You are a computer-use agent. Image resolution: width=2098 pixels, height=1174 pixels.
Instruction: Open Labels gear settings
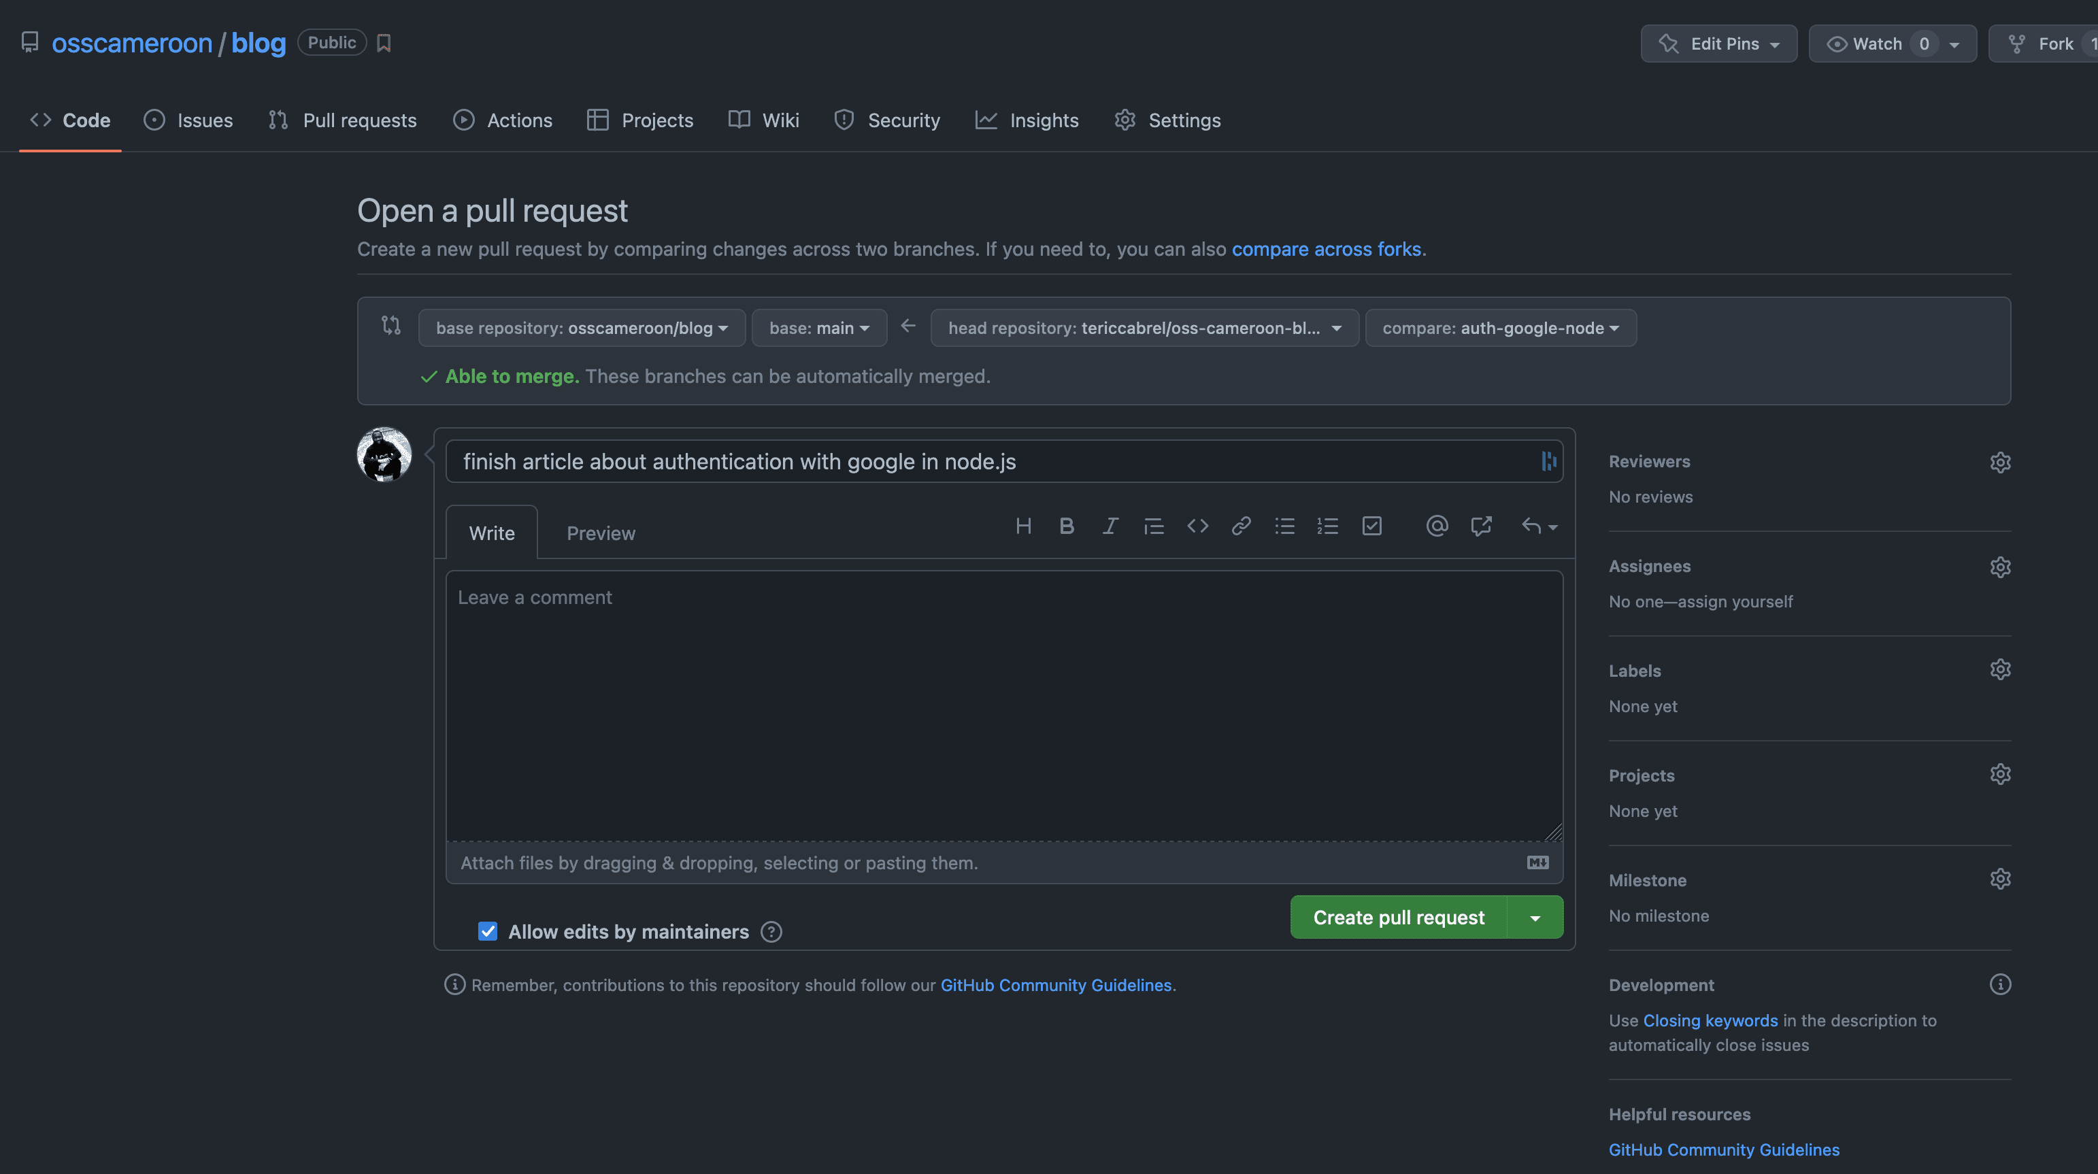[x=2000, y=669]
